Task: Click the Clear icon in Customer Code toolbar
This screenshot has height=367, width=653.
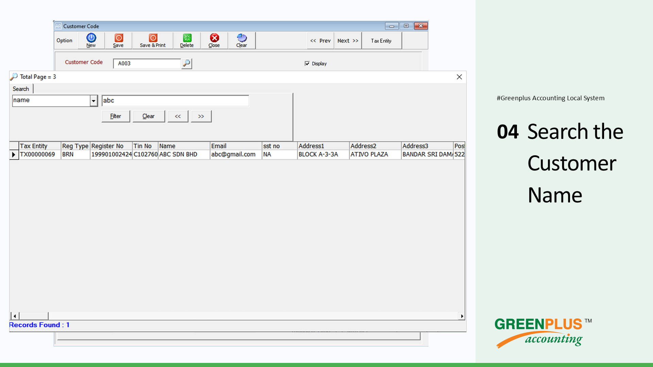Action: click(x=242, y=38)
